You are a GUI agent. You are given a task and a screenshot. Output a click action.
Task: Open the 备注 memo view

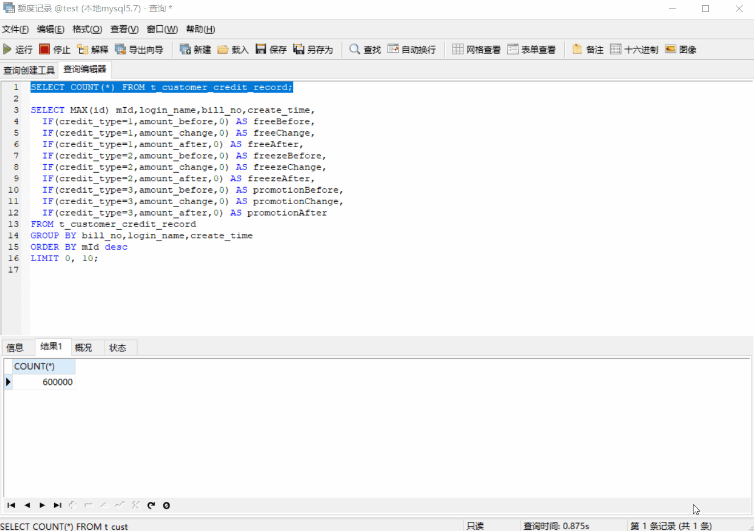(588, 50)
